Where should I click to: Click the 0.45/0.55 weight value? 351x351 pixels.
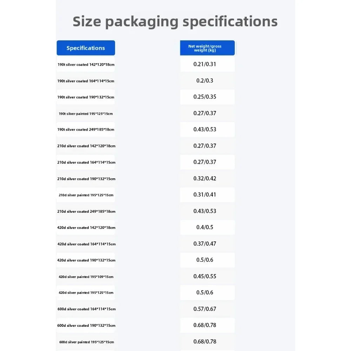(205, 276)
